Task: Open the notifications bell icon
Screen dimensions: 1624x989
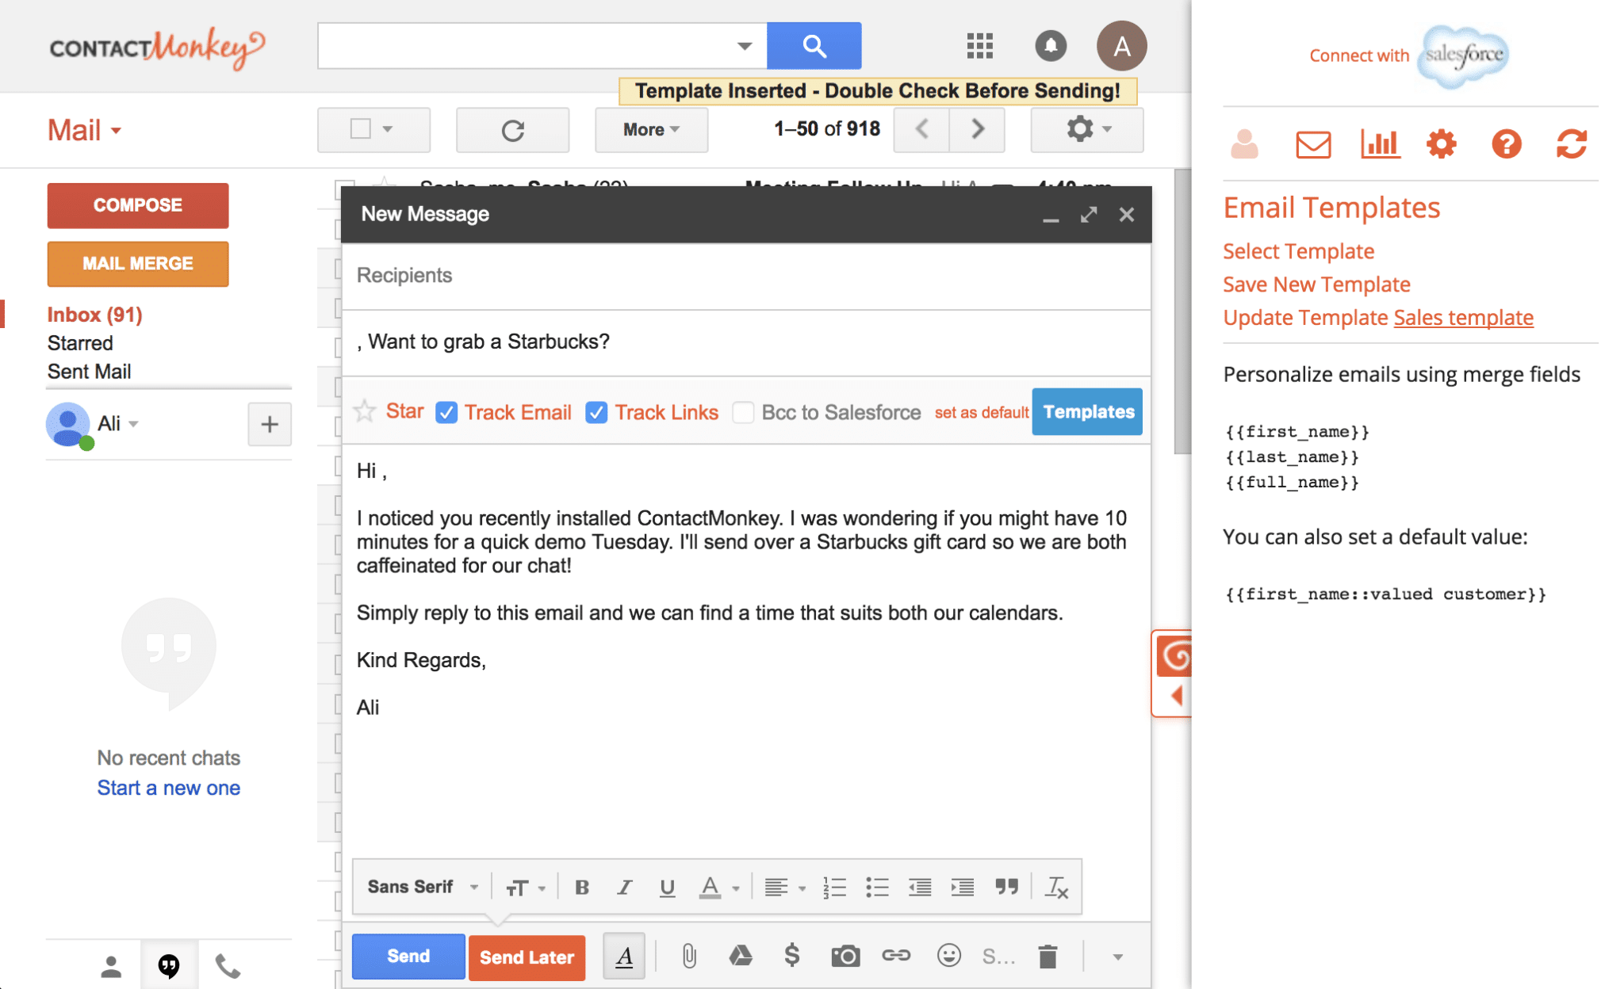Action: [x=1051, y=46]
